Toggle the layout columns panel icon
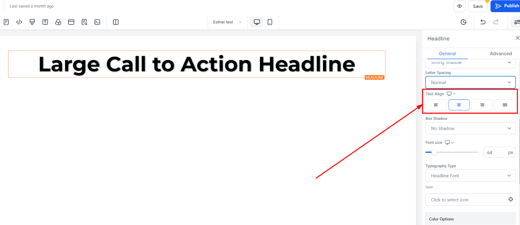This screenshot has height=225, width=520. point(116,22)
